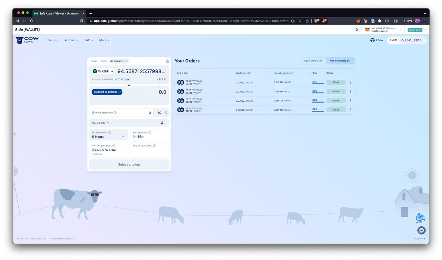
Task: Open the Vault Relayer v1.3.1 link
Action: 40,239
